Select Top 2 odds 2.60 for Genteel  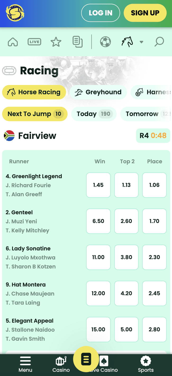(126, 221)
